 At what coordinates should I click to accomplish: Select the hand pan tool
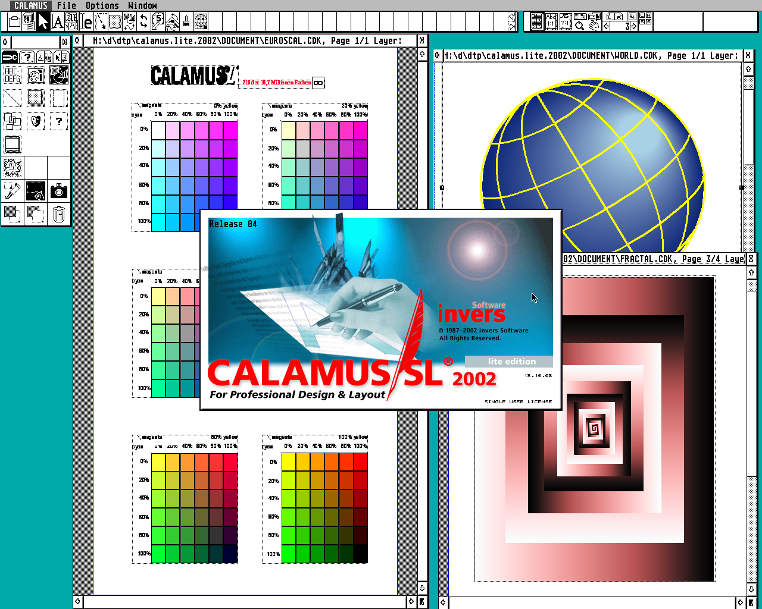pos(594,26)
